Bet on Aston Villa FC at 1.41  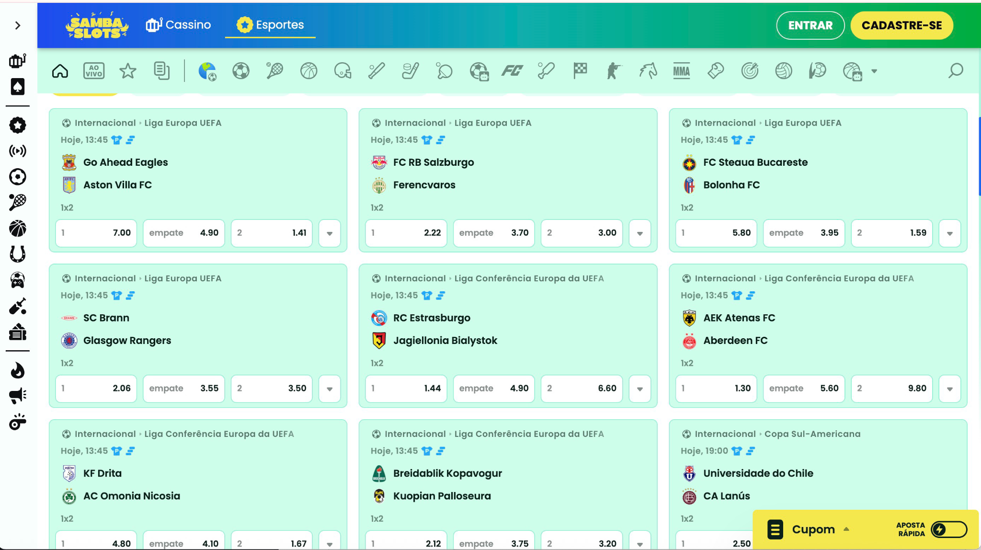point(272,233)
